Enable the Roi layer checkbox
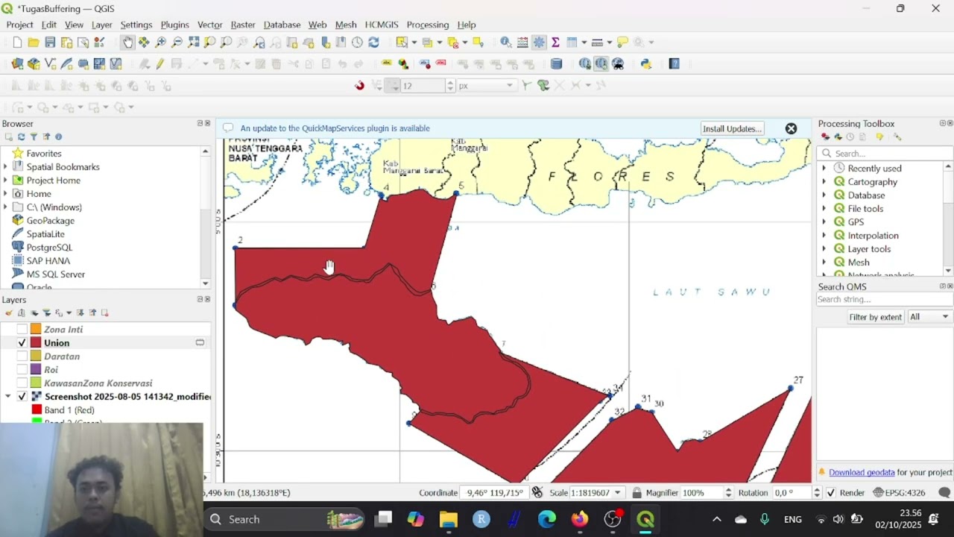The image size is (954, 537). pyautogui.click(x=22, y=369)
